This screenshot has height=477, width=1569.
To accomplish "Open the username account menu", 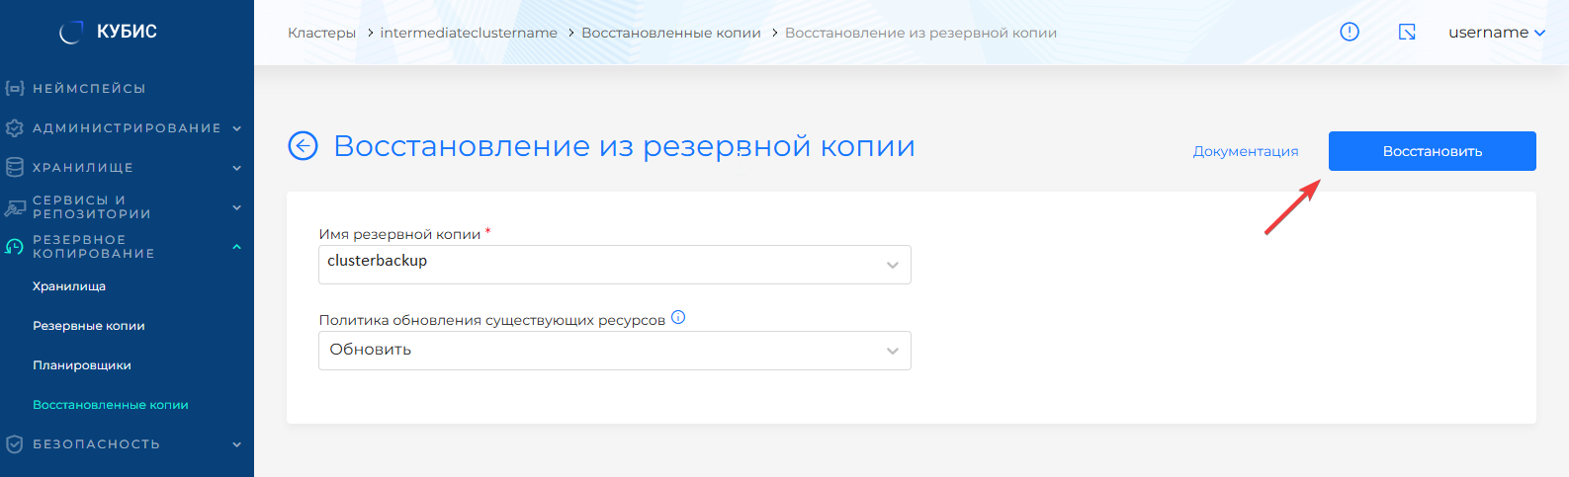I will 1496,33.
